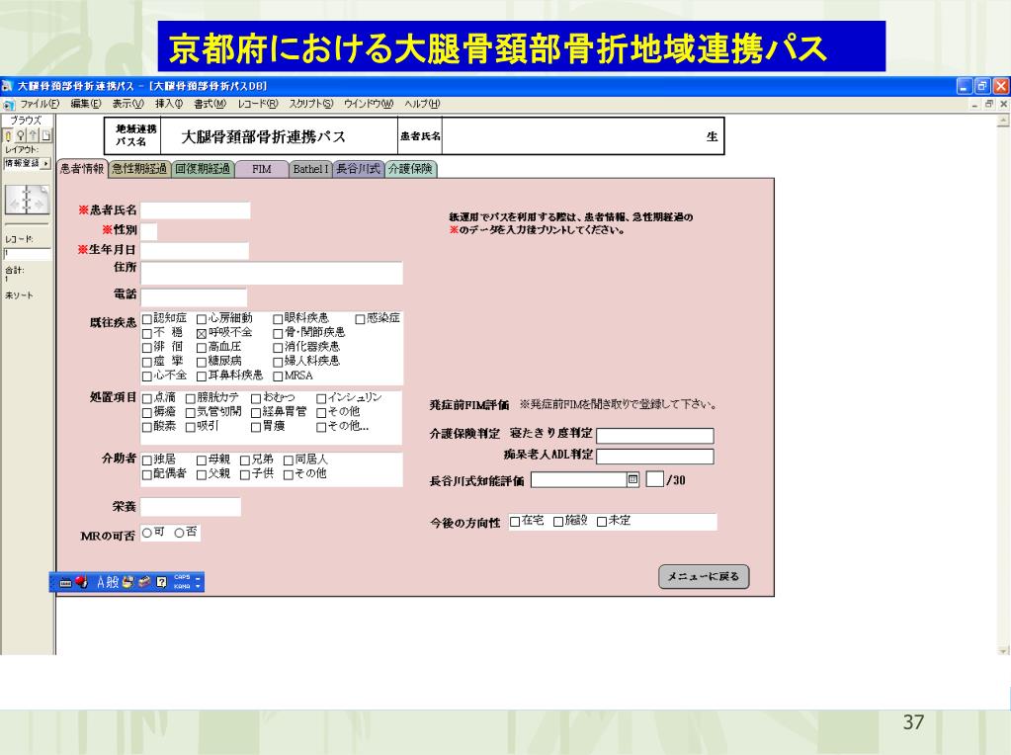Open the IME tools toolbox icon

pyautogui.click(x=144, y=582)
